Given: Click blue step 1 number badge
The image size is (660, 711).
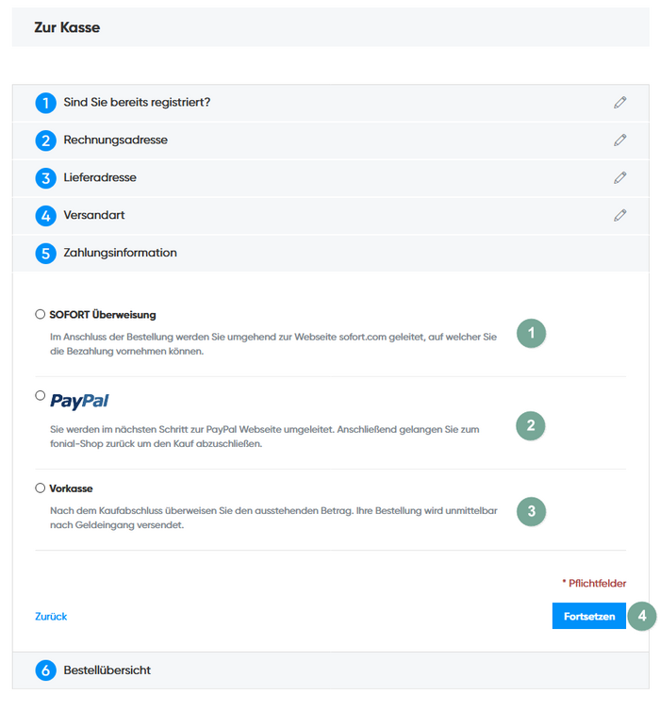Looking at the screenshot, I should tap(45, 103).
